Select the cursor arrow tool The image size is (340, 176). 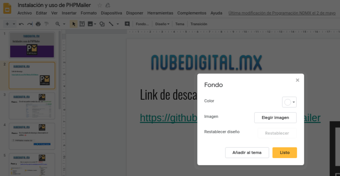[74, 24]
